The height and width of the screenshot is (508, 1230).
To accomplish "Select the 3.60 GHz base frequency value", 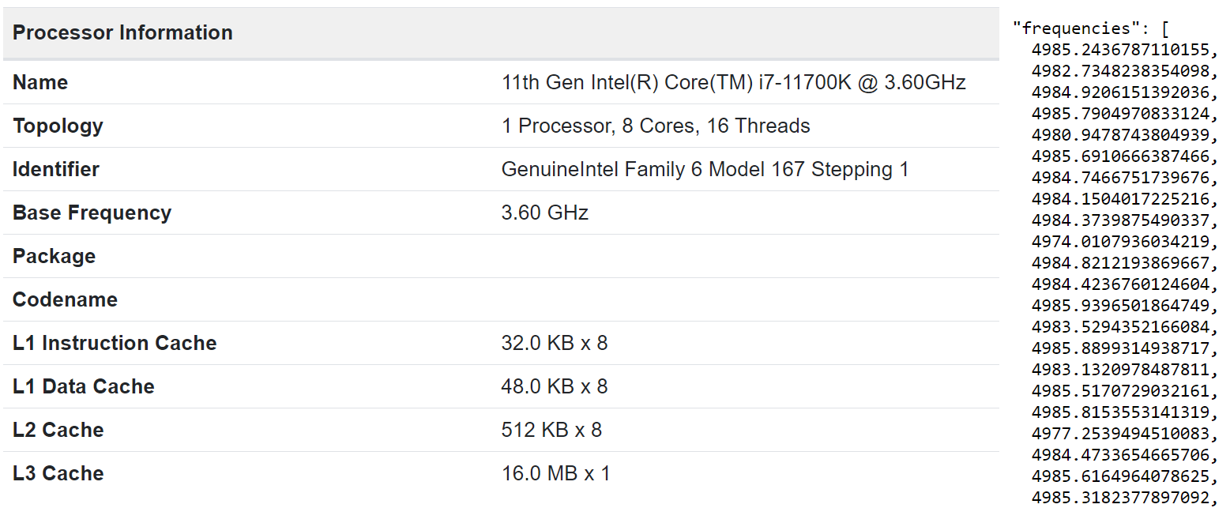I will pyautogui.click(x=544, y=213).
